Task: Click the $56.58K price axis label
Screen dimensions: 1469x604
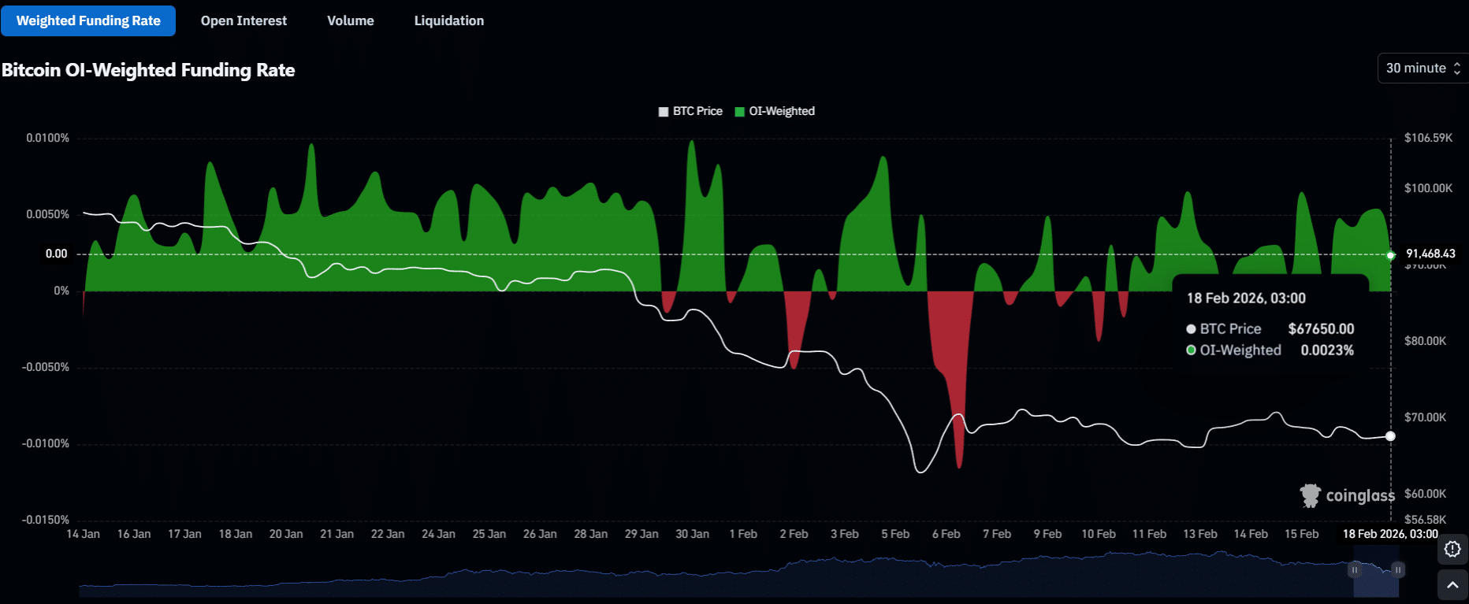Action: coord(1425,520)
